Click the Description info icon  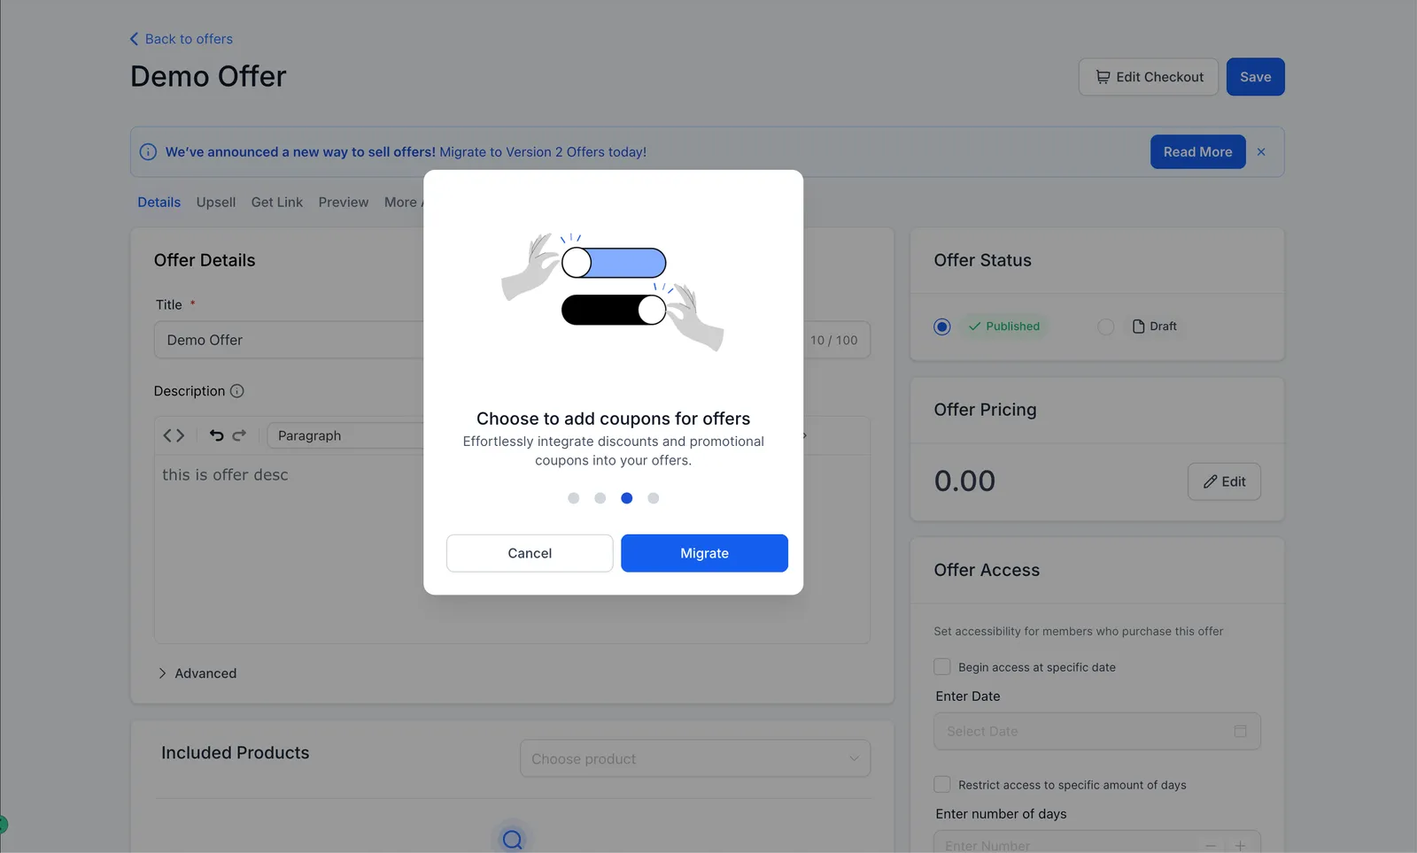237,391
